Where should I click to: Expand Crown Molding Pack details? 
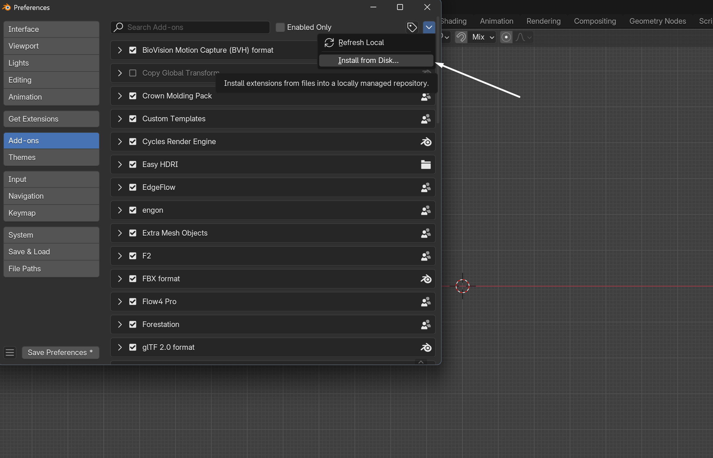(120, 96)
